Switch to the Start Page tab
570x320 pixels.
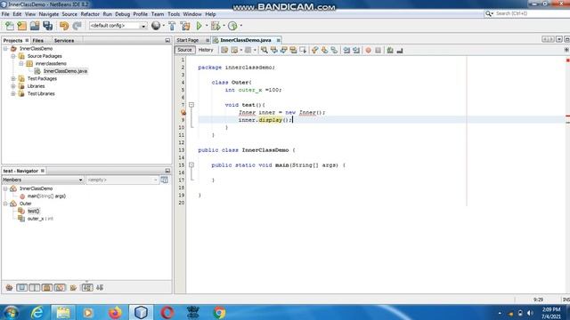point(188,40)
